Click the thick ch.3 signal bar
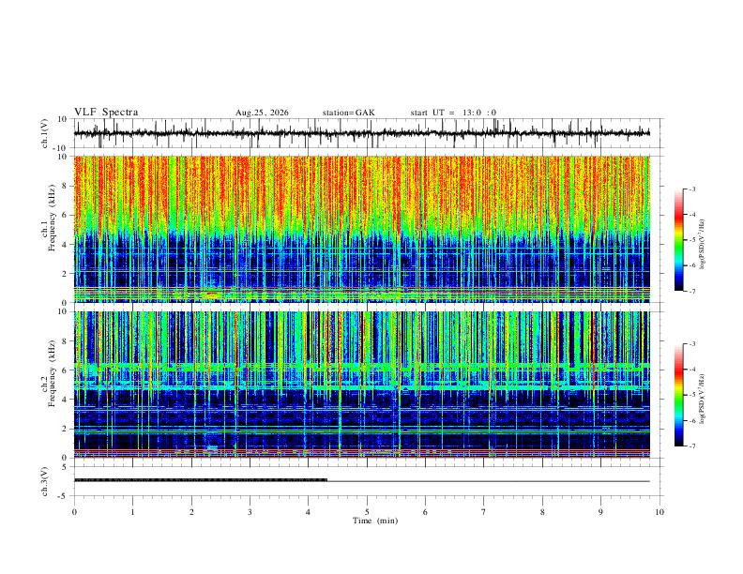Screen dimensions: 743x574 pyautogui.click(x=201, y=480)
